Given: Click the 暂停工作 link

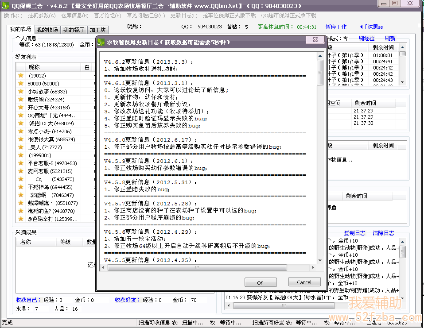Looking at the screenshot, I should point(336,27).
